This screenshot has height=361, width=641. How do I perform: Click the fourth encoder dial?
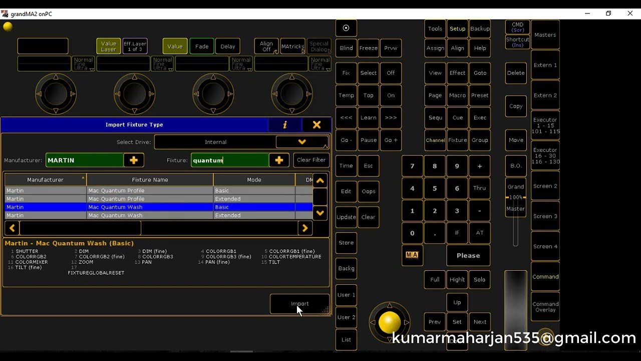[291, 94]
